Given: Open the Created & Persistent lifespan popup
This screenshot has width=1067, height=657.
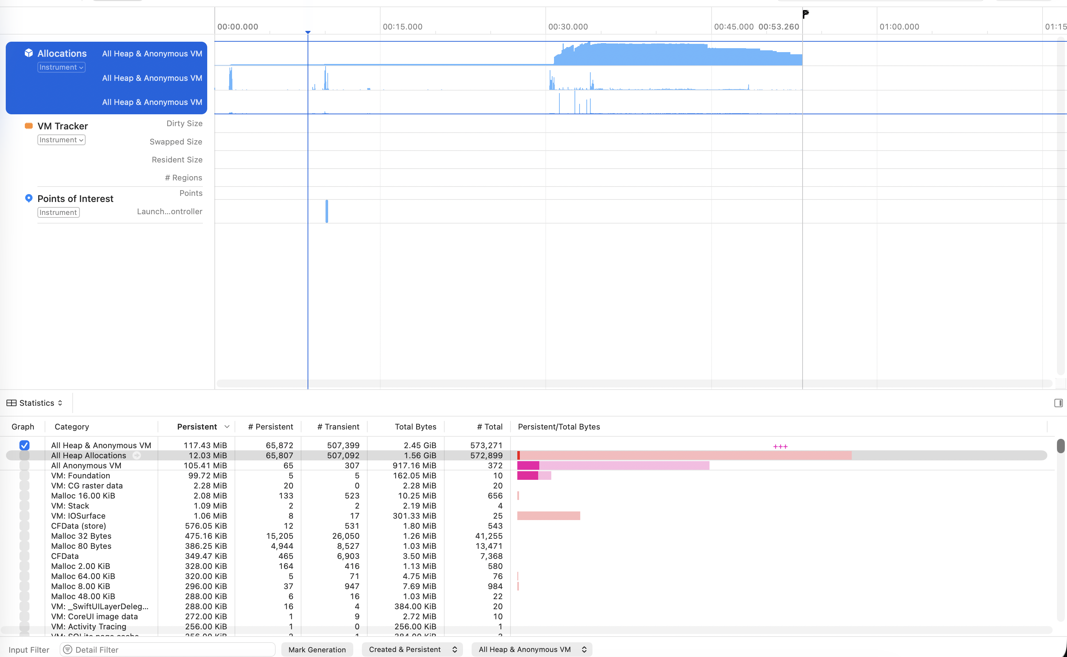Looking at the screenshot, I should pos(412,649).
